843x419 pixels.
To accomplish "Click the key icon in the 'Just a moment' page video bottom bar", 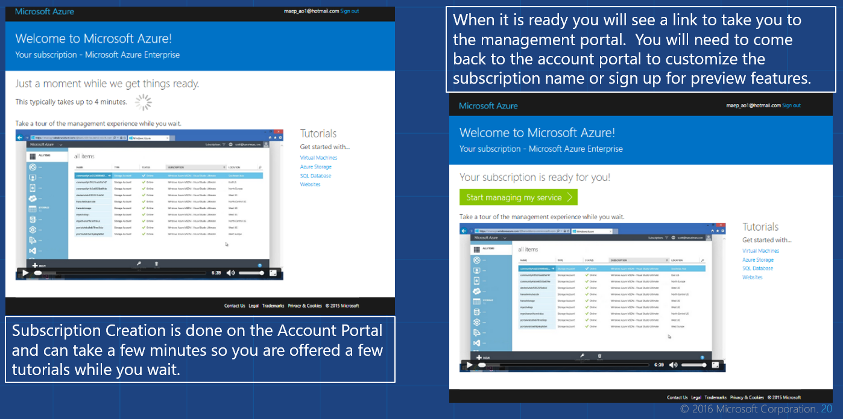I will [139, 263].
